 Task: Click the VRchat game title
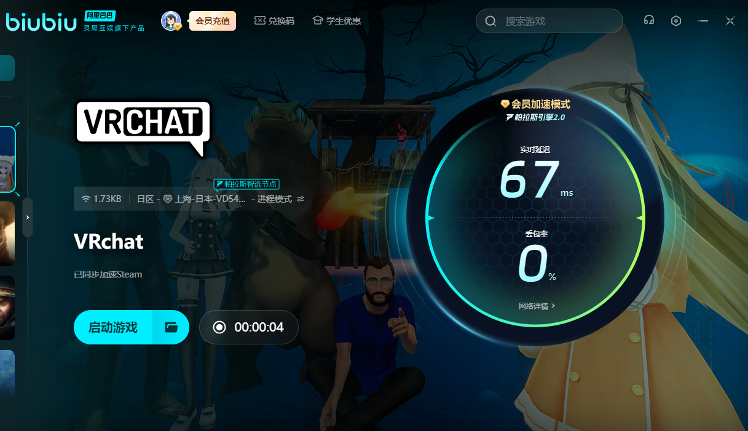[x=109, y=241]
